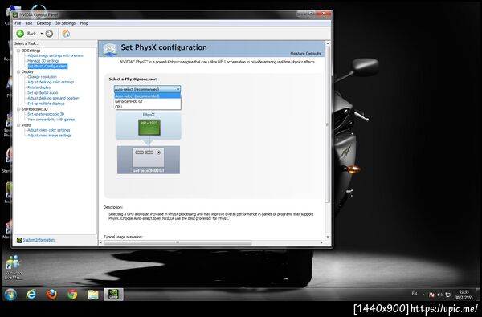Click the EN language indicator
482x317 pixels.
coord(415,294)
